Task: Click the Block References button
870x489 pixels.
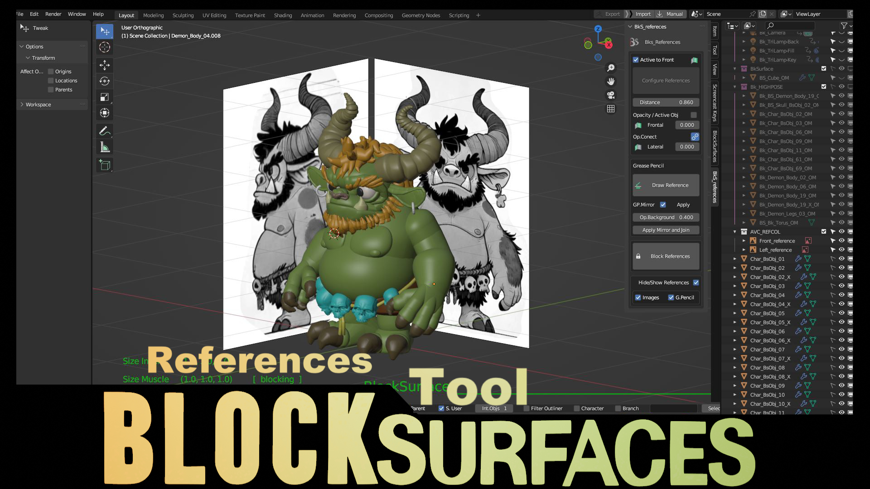Action: (666, 256)
